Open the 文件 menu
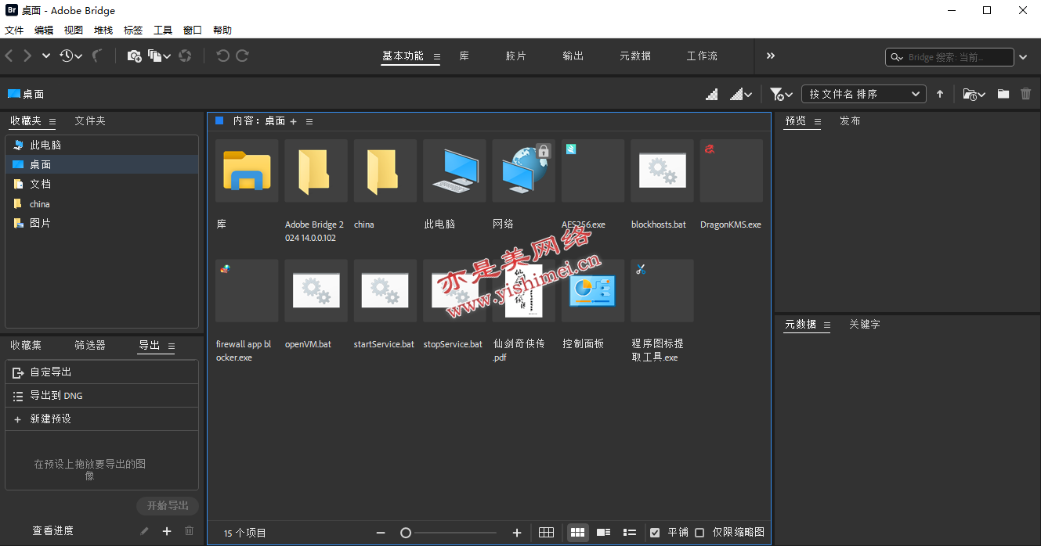 coord(14,31)
